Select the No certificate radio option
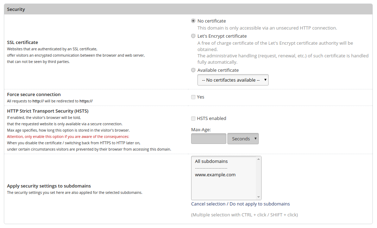377x228 pixels. tap(193, 21)
